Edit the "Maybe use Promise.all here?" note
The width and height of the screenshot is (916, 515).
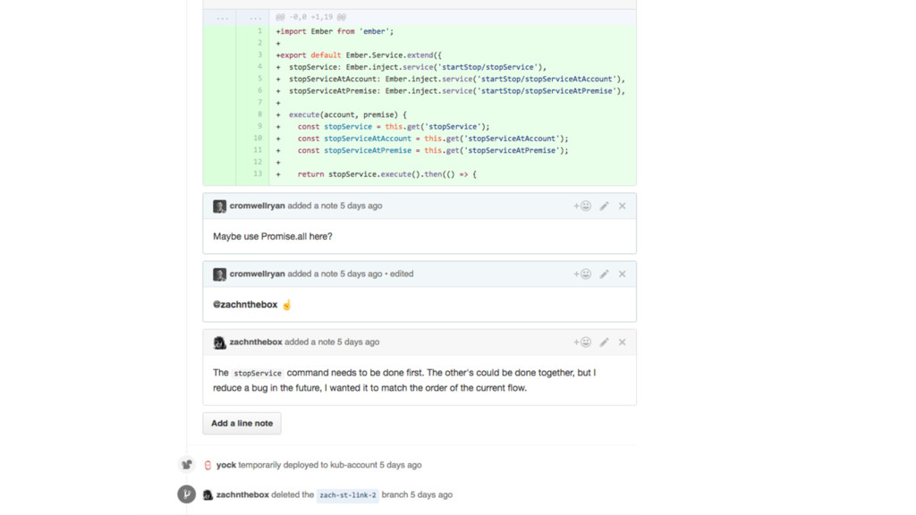pos(605,206)
